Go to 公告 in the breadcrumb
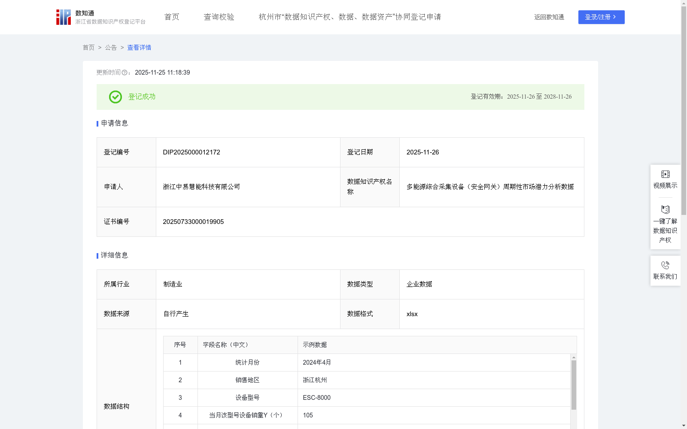 [x=111, y=48]
